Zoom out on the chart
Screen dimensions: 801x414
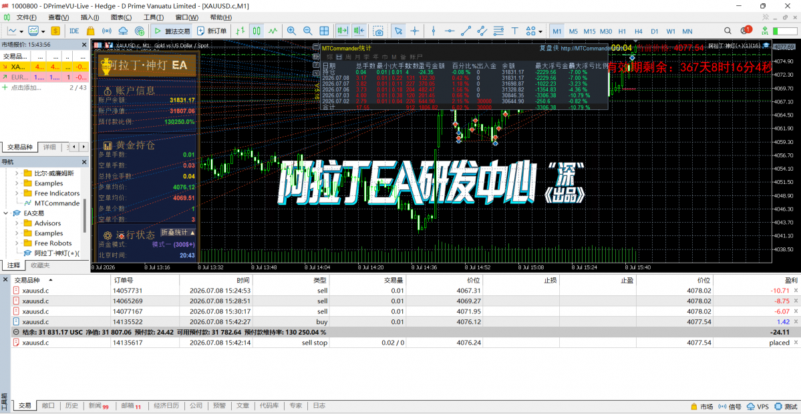click(307, 31)
